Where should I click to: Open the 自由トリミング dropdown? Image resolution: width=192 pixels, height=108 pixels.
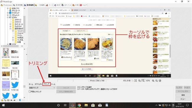coord(42,88)
